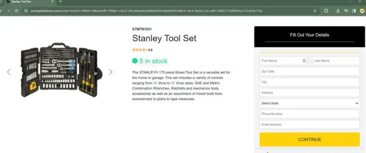Open the browser profile avatar

[x=362, y=11]
